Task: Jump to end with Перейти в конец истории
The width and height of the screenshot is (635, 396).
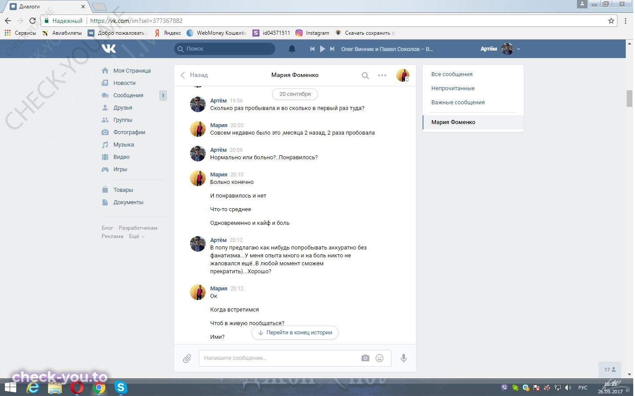Action: 295,333
